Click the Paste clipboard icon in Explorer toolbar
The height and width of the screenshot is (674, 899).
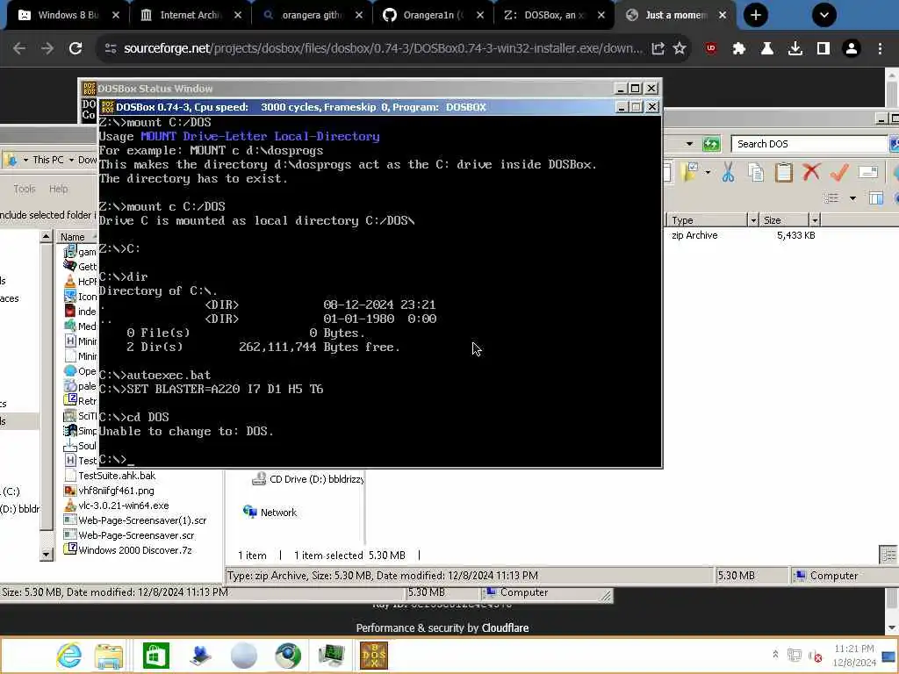(x=783, y=172)
